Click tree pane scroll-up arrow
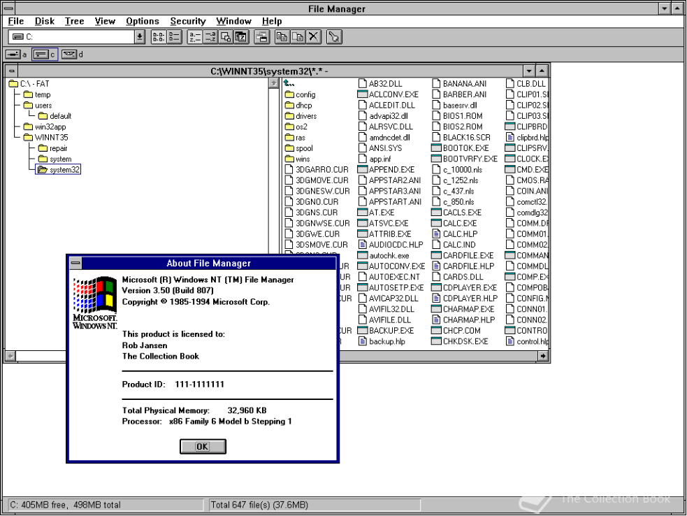The width and height of the screenshot is (687, 516). pos(273,83)
